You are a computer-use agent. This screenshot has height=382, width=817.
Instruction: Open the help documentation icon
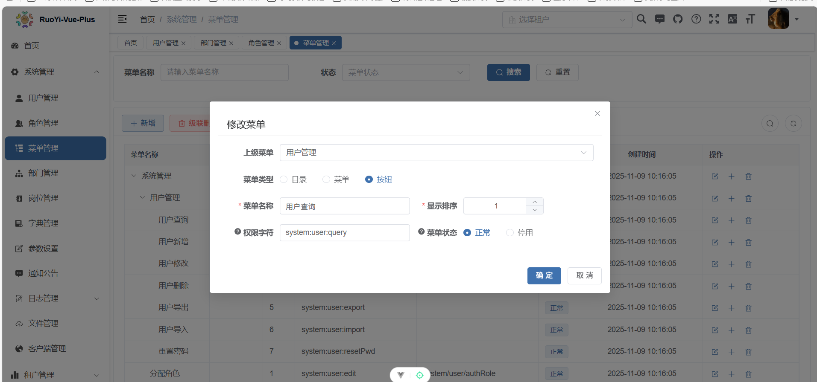click(x=696, y=19)
